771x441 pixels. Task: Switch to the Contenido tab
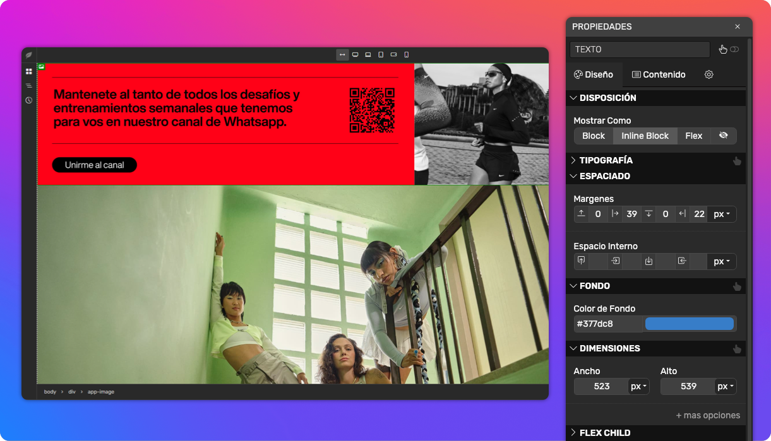[659, 74]
